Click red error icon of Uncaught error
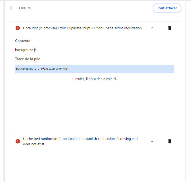 coord(18,28)
